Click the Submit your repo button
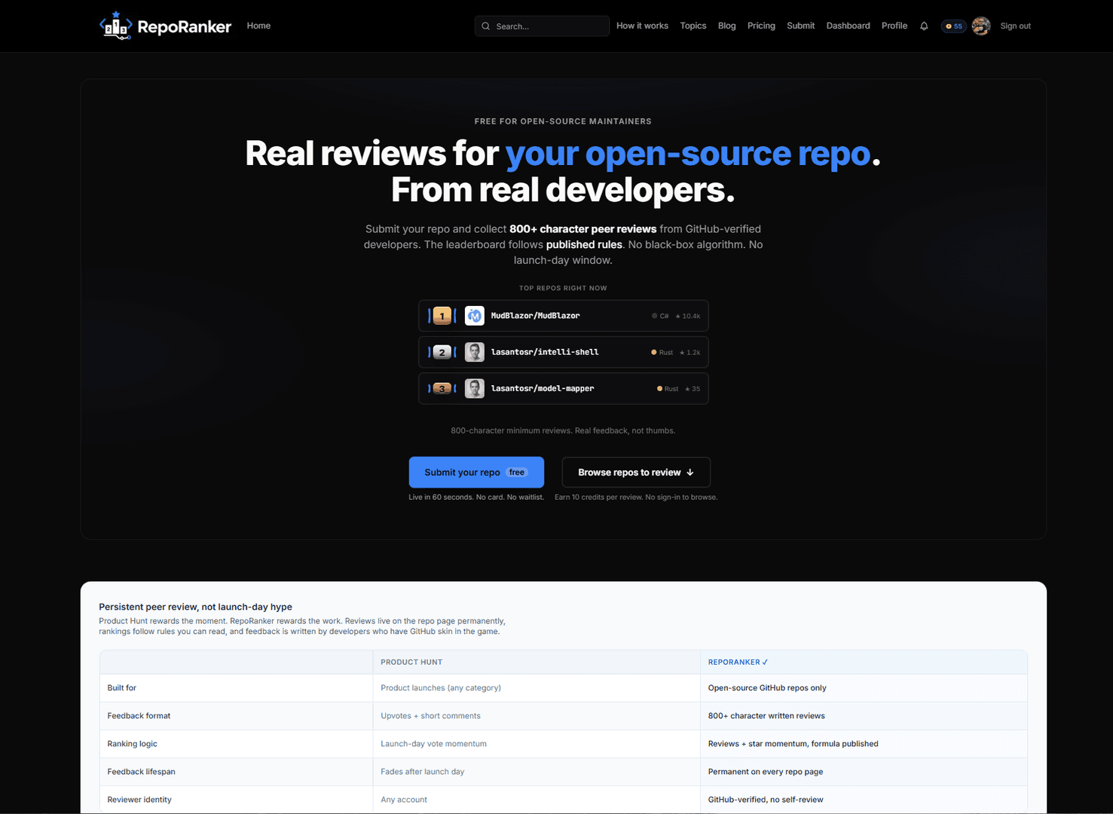Image resolution: width=1113 pixels, height=814 pixels. tap(476, 473)
